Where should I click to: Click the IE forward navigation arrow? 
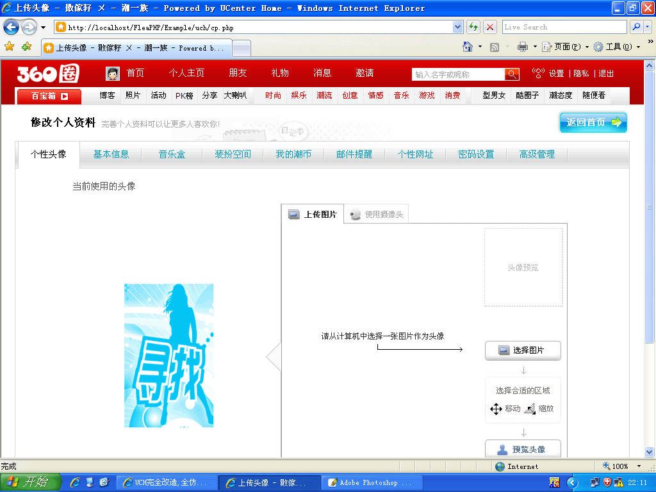pos(29,28)
